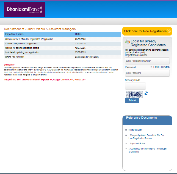The height and width of the screenshot is (174, 177).
Task: Click the Dhanlaxmi Bank logo
Action: (x=24, y=10)
